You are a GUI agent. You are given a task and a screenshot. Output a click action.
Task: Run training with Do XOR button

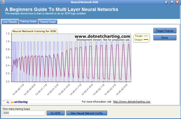click(x=56, y=113)
